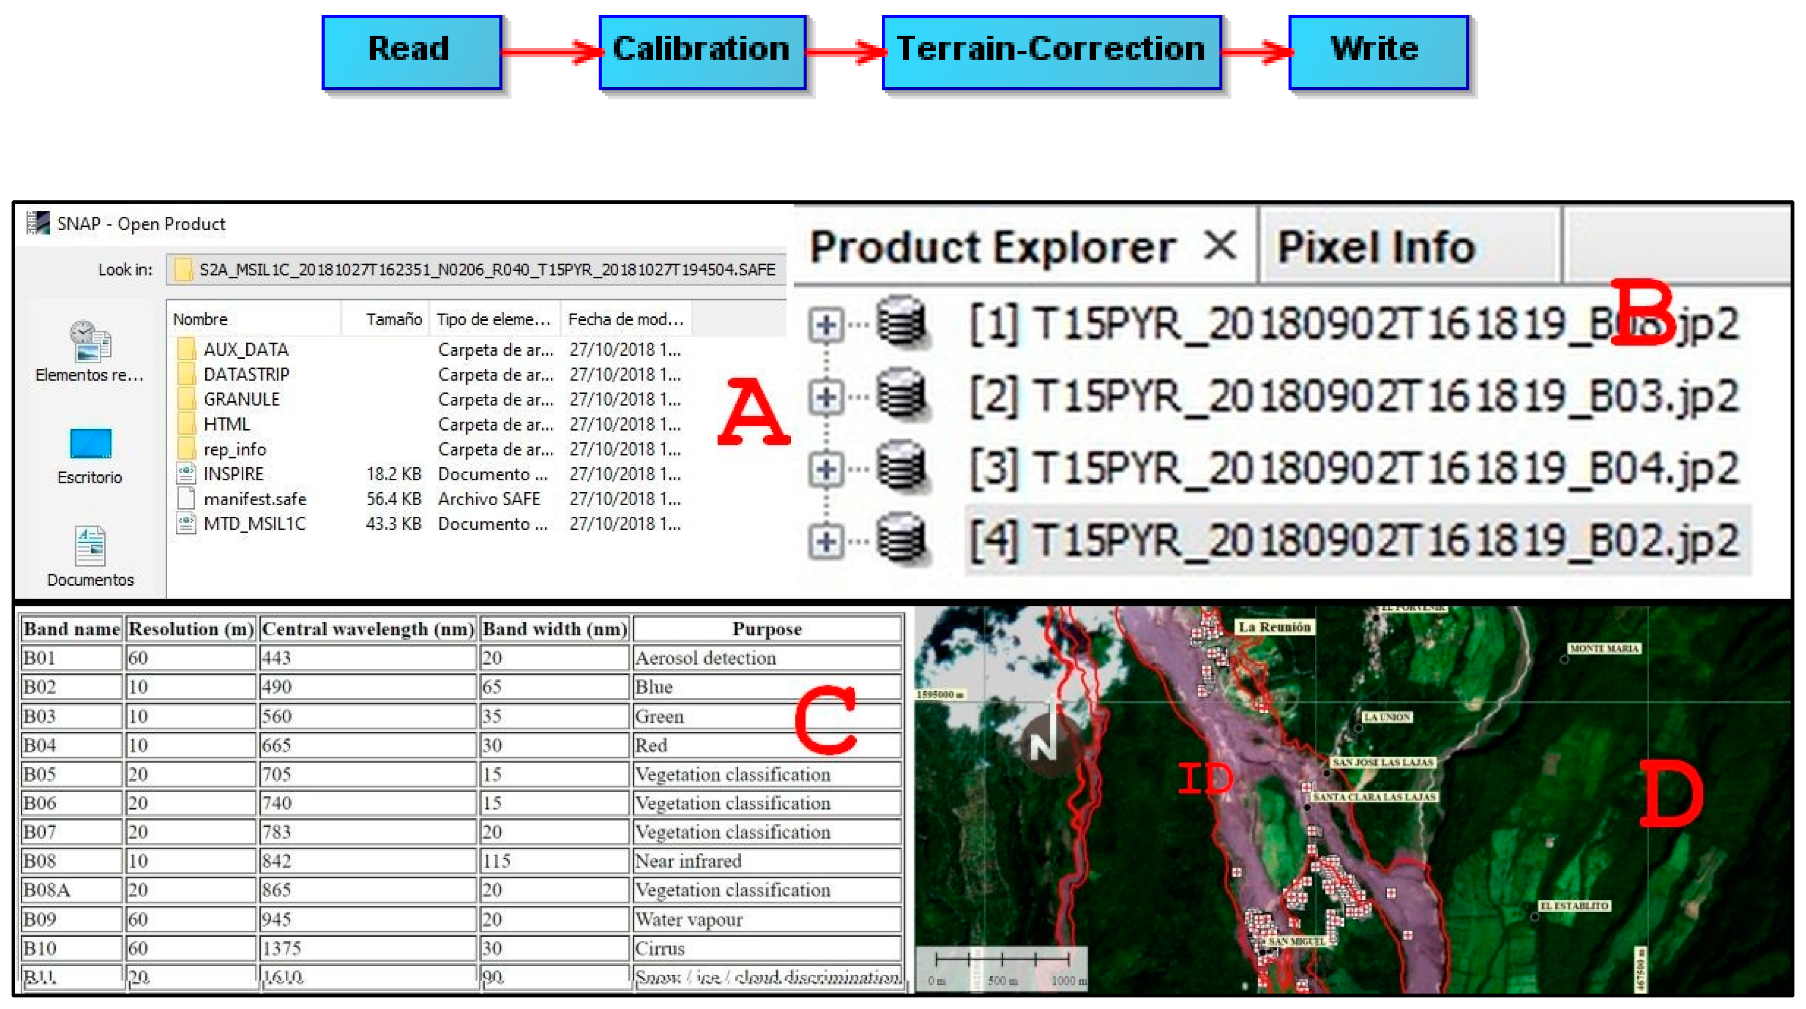Expand product [3] B04.jp2 tree node
1806x1009 pixels.
tap(826, 469)
